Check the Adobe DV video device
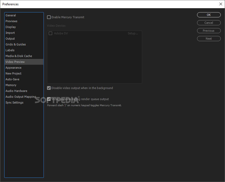The height and width of the screenshot is (182, 225). pos(50,33)
